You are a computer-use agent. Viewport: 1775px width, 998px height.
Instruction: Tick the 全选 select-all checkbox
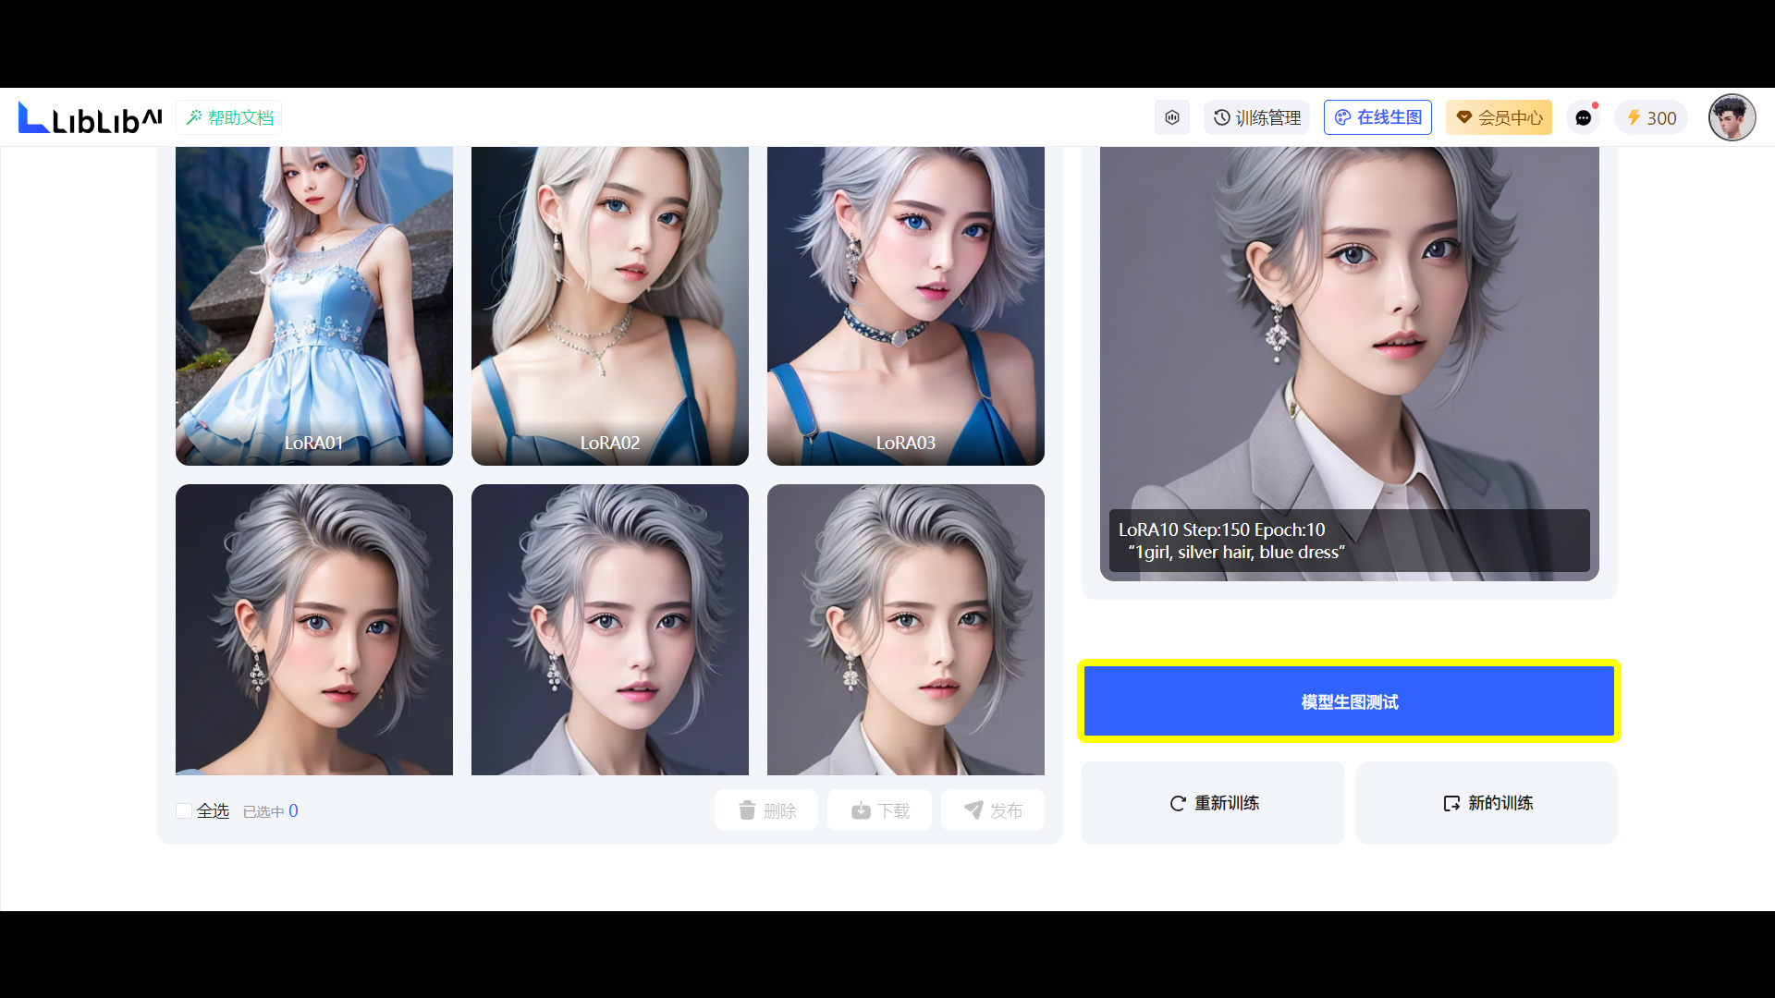(x=184, y=811)
